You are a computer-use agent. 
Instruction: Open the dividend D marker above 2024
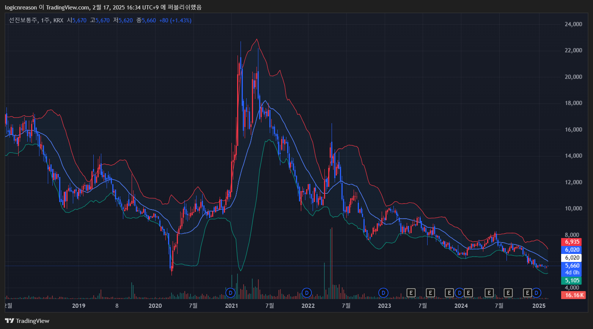point(459,293)
